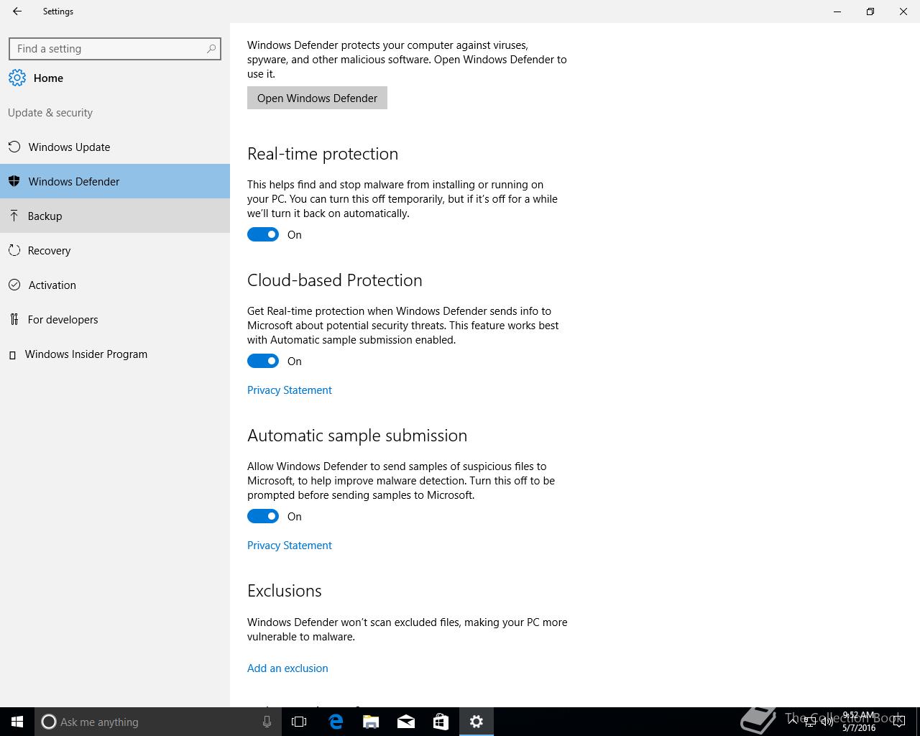Open the Start menu
Image resolution: width=920 pixels, height=736 pixels.
[17, 722]
